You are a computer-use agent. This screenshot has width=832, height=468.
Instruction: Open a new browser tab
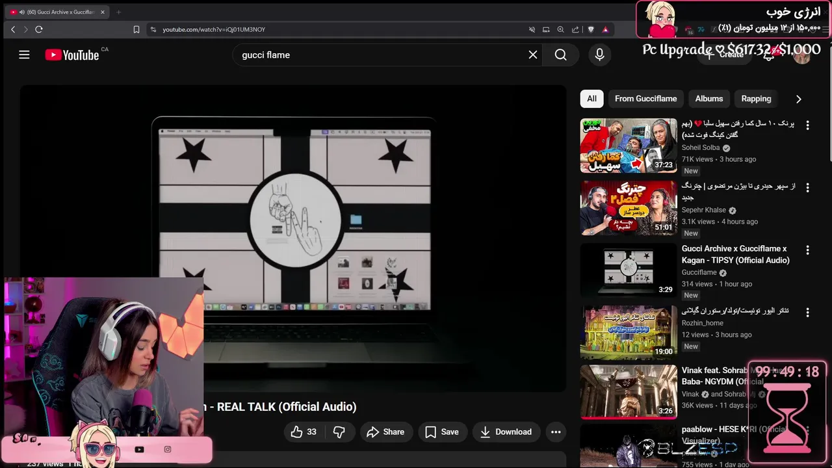tap(118, 12)
